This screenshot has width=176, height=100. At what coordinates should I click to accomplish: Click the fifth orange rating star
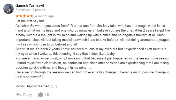click(x=32, y=16)
